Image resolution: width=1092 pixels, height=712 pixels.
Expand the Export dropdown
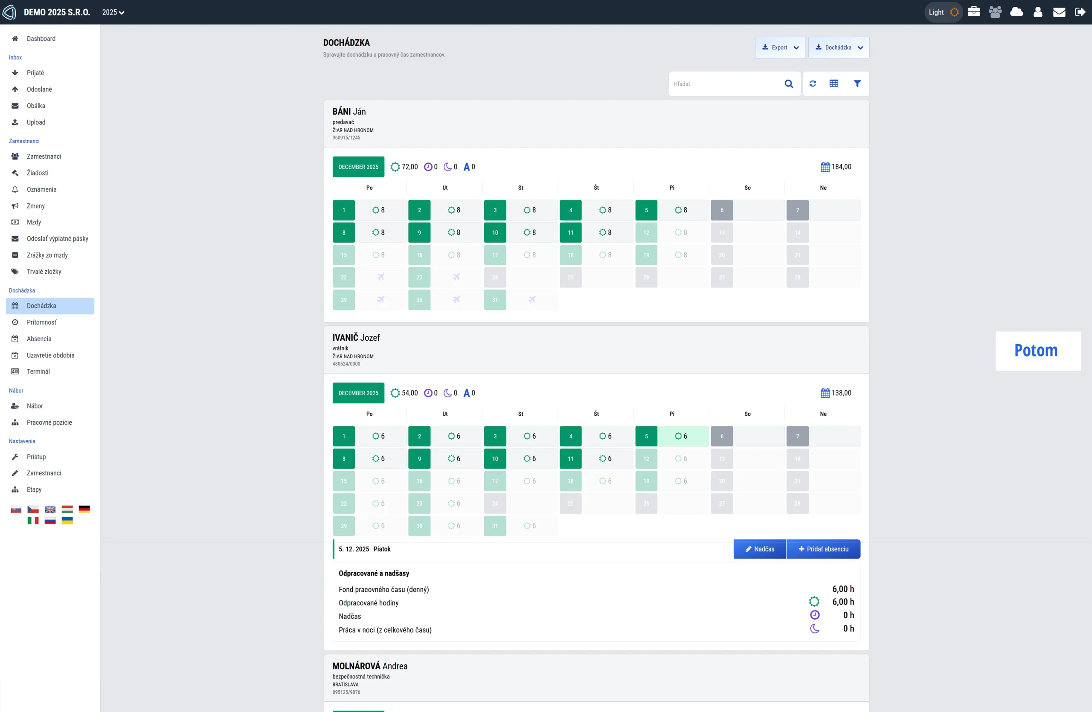click(779, 48)
